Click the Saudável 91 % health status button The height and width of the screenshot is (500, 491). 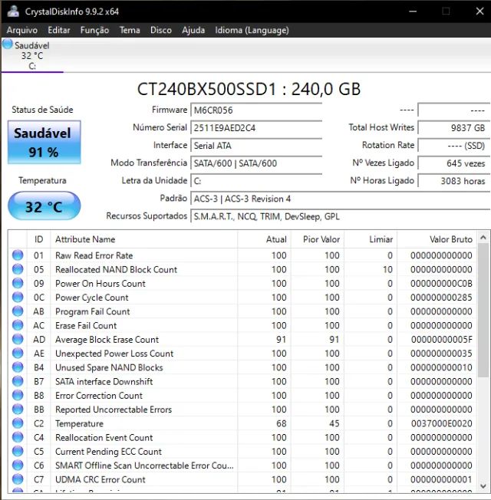click(44, 142)
